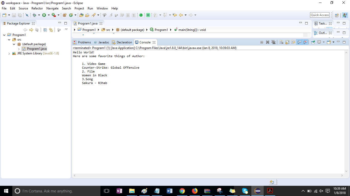
Task: Click the Open Console icon
Action: point(329,42)
